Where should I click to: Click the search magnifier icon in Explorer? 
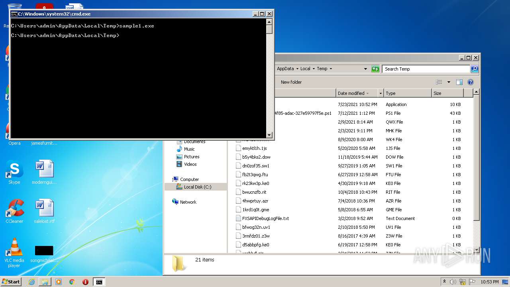pos(475,69)
